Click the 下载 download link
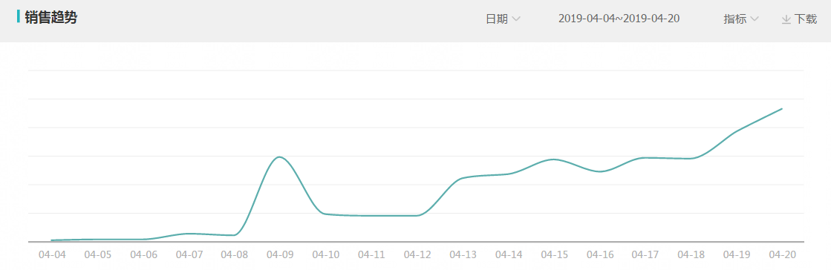This screenshot has height=270, width=831. coord(799,19)
